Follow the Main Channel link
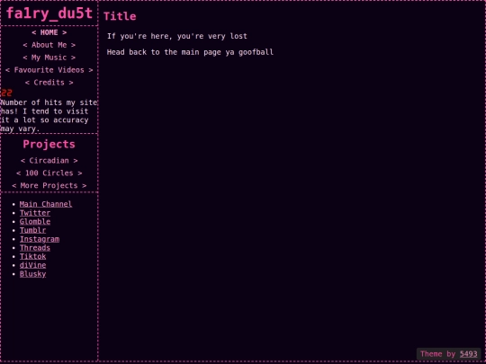This screenshot has width=486, height=364. pyautogui.click(x=46, y=204)
